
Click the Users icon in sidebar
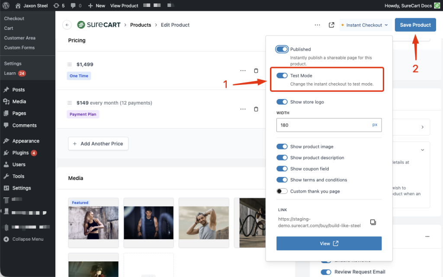pyautogui.click(x=6, y=164)
